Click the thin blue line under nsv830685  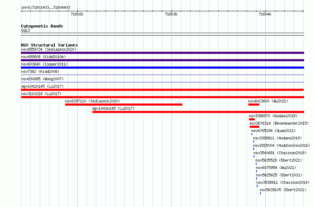[x=162, y=82]
